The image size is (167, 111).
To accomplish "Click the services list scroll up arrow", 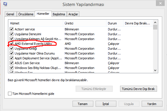I will click(x=155, y=22).
